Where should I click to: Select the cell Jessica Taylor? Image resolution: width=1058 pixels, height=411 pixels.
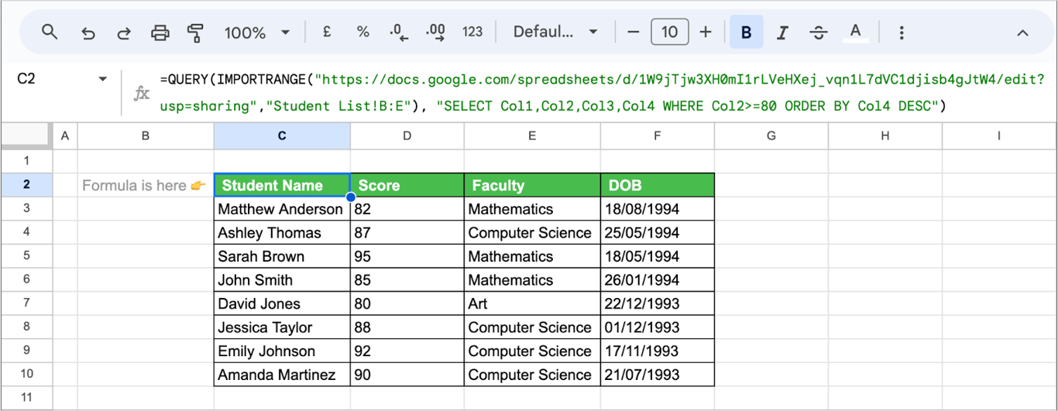(x=282, y=327)
